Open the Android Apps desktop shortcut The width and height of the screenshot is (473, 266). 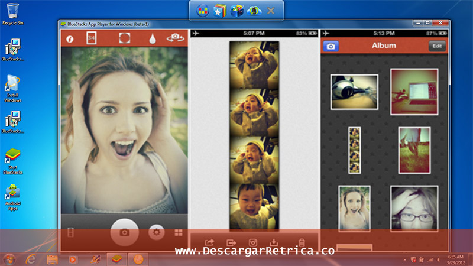pyautogui.click(x=12, y=197)
